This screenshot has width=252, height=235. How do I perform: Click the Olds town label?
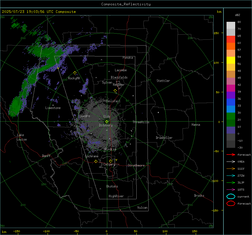click(107, 117)
